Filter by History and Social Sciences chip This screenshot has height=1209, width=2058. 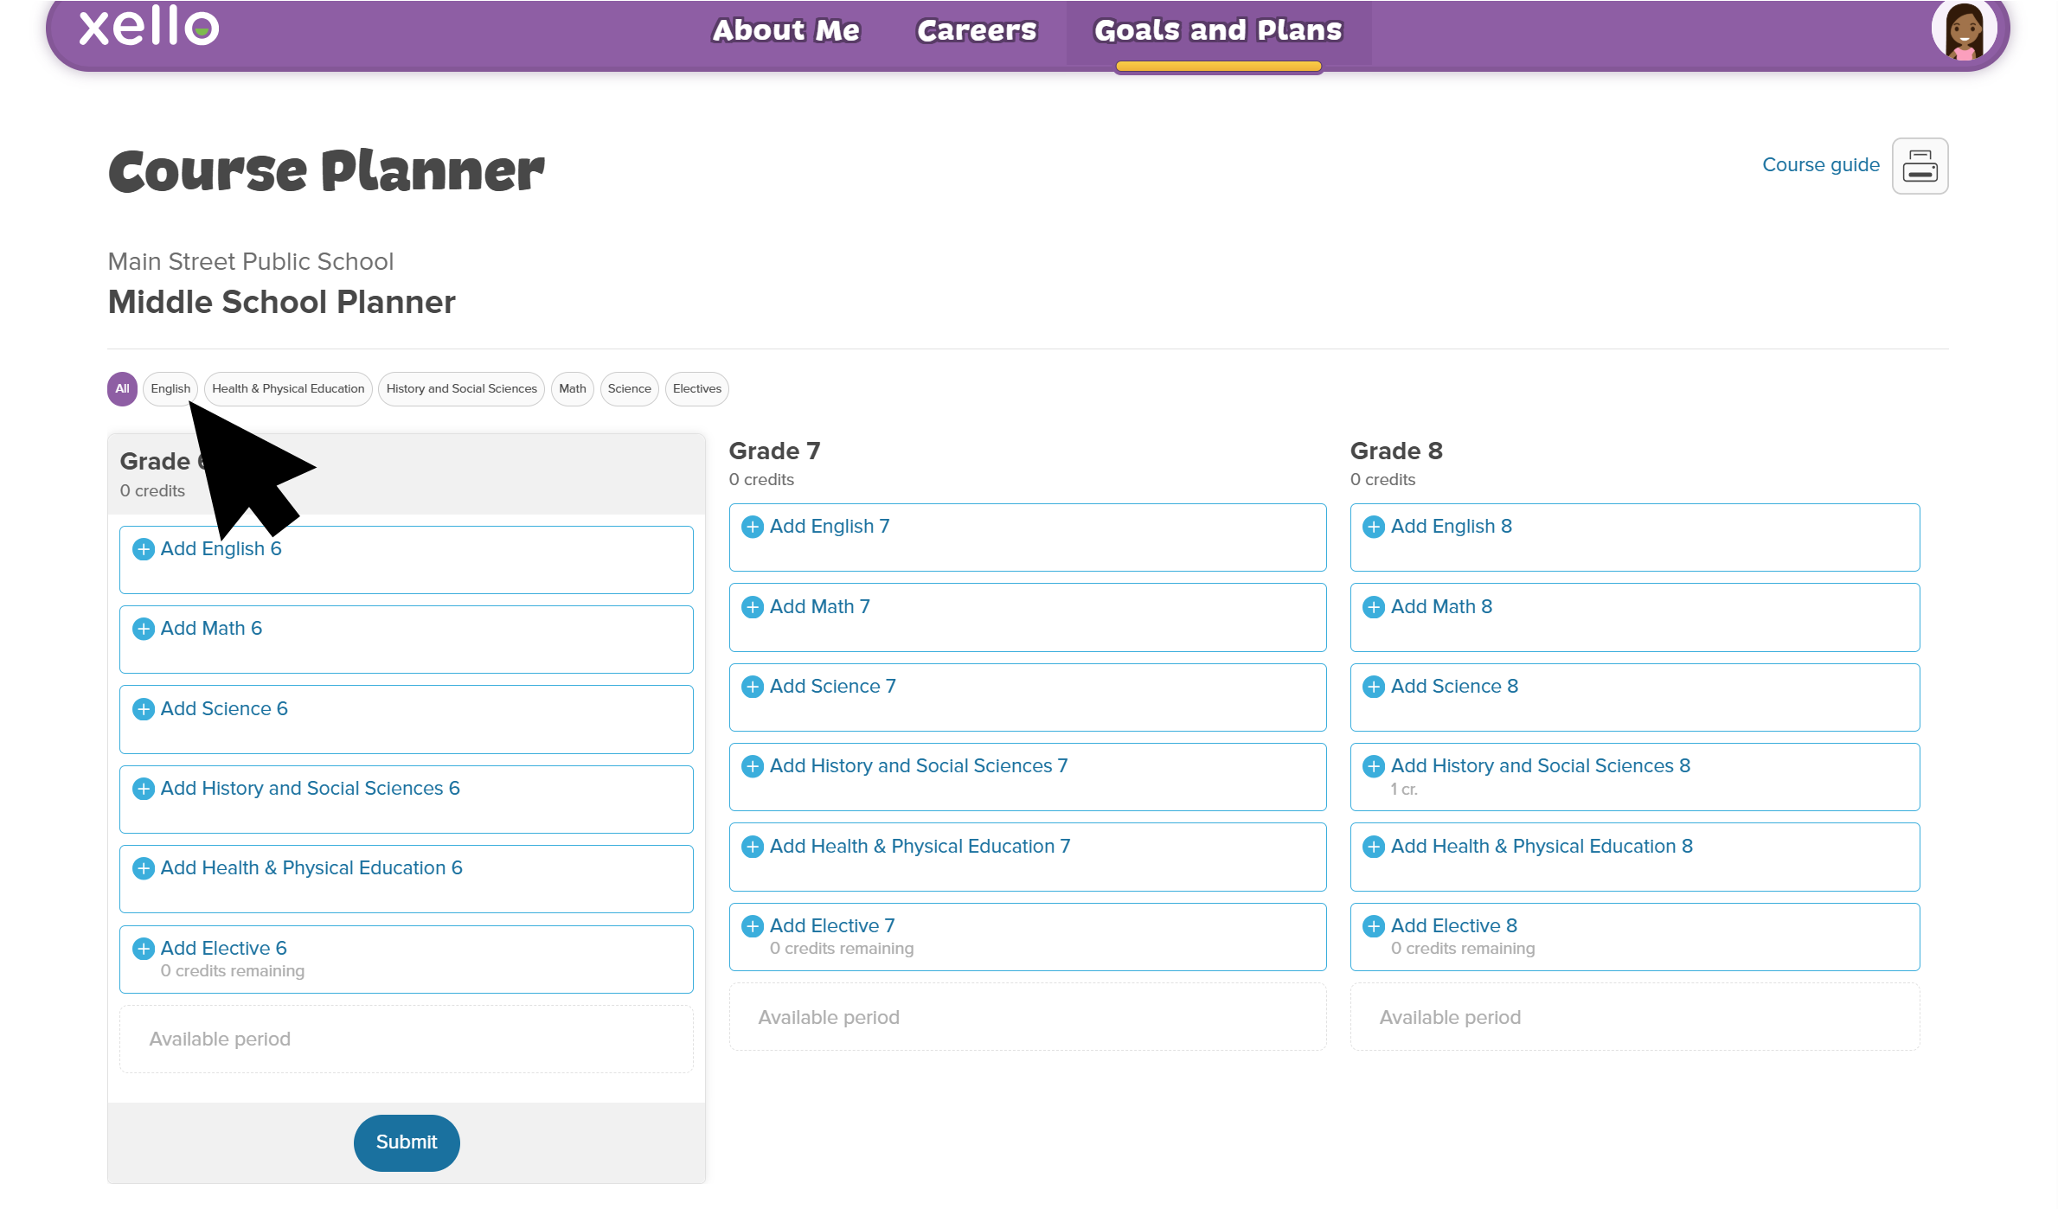(461, 389)
